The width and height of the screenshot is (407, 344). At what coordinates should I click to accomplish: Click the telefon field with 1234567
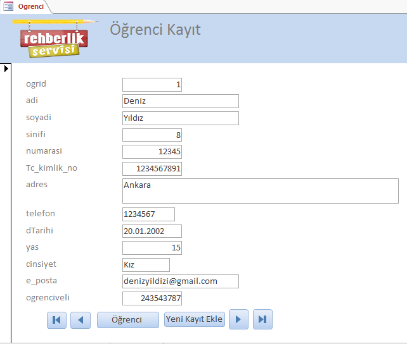[148, 214]
